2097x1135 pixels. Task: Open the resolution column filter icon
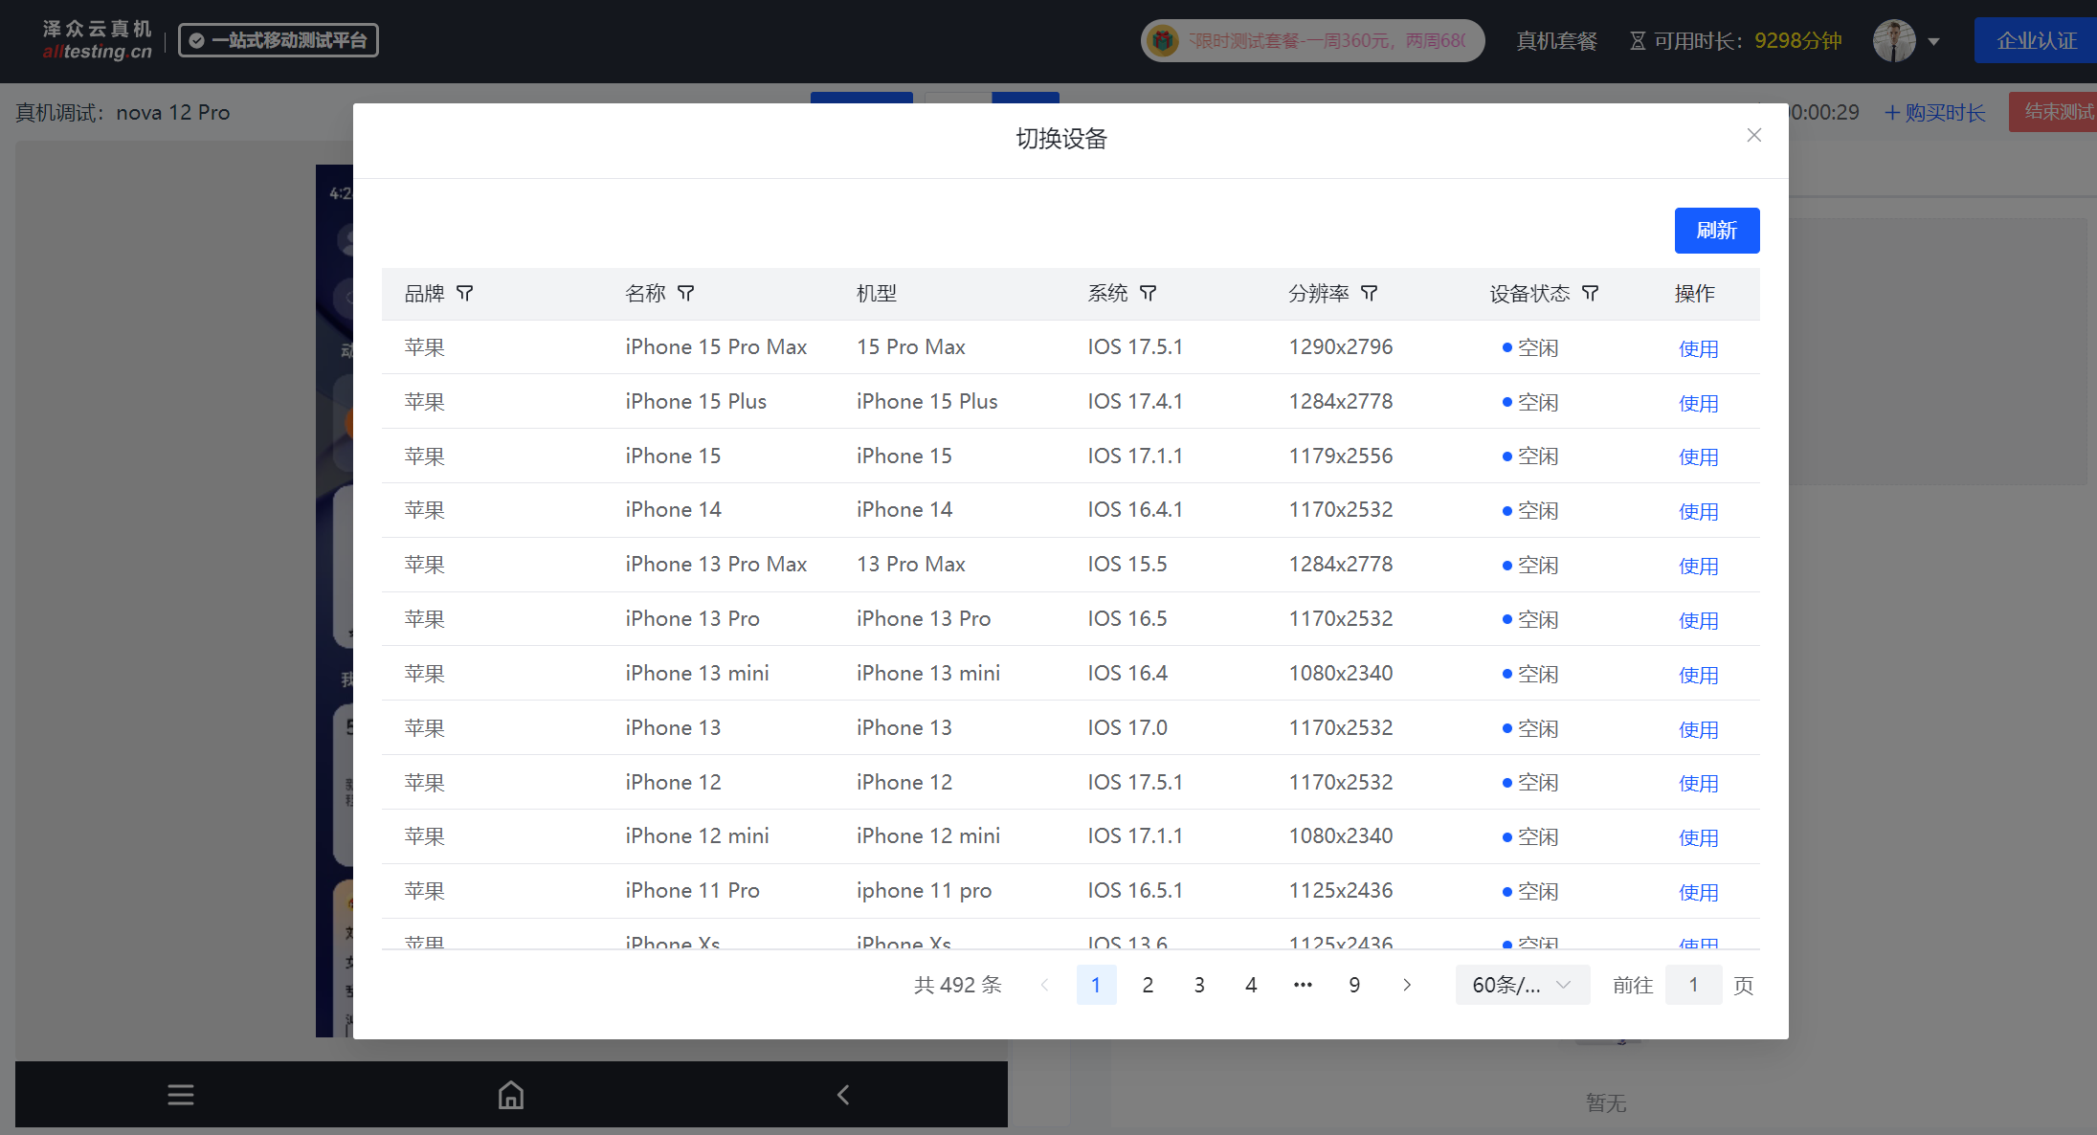[1370, 294]
